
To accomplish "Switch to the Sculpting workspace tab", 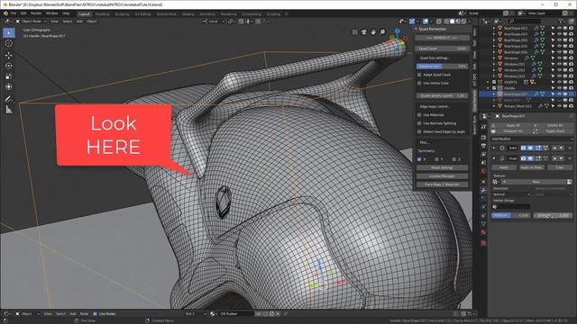I will click(122, 14).
